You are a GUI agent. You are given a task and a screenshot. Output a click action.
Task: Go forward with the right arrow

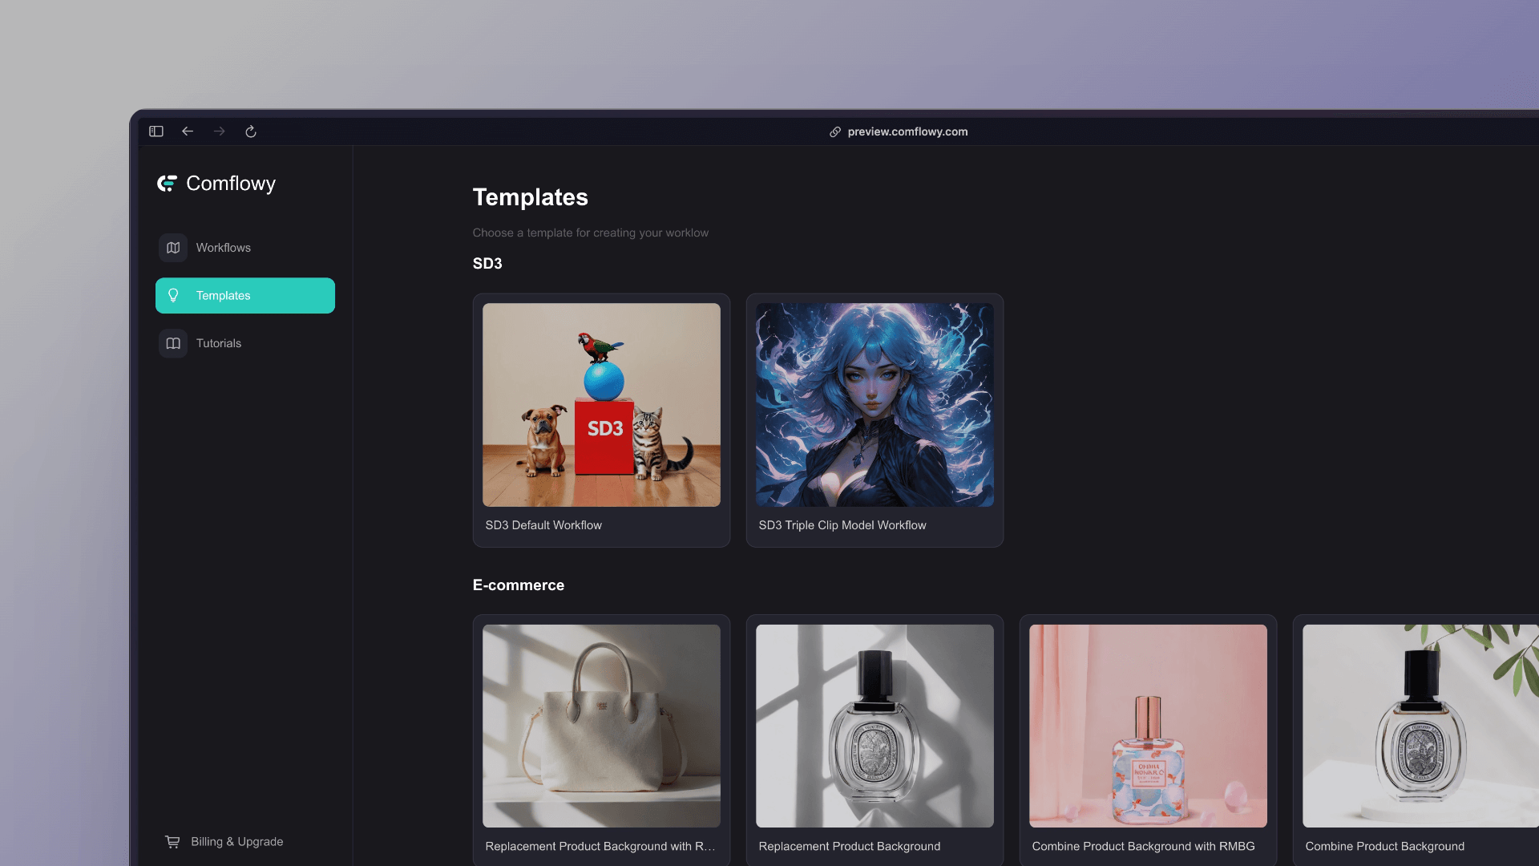click(x=219, y=132)
